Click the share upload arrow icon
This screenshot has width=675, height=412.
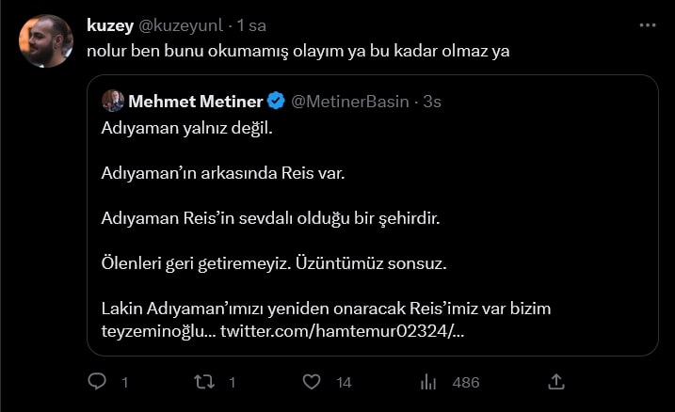point(555,382)
